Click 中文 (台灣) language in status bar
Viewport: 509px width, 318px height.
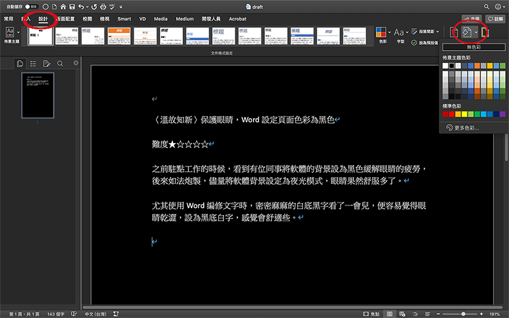(95, 314)
